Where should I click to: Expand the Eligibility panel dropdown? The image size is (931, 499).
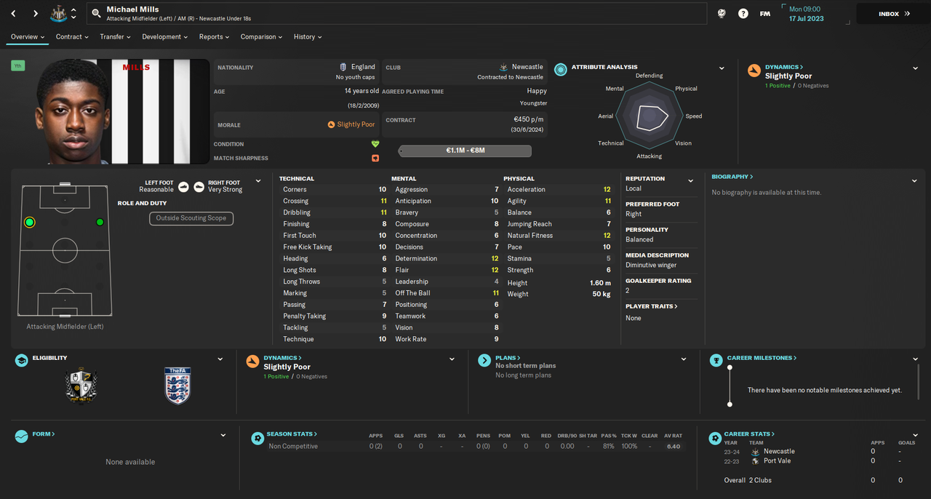point(220,359)
